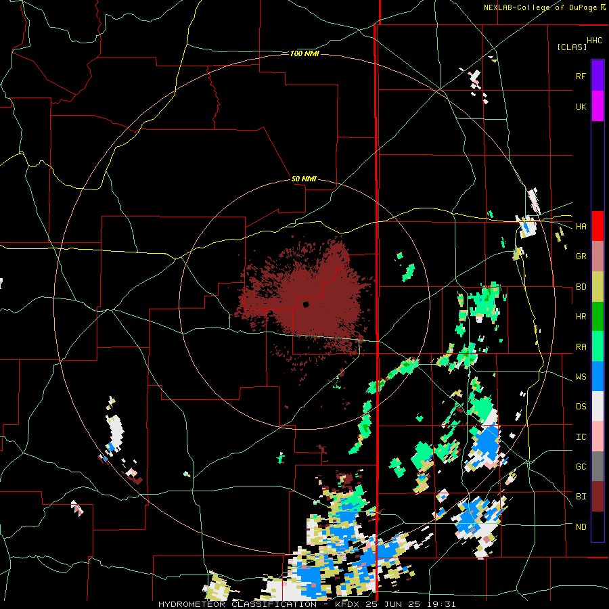Image resolution: width=609 pixels, height=609 pixels.
Task: Click the IC legend label
Action: click(581, 436)
